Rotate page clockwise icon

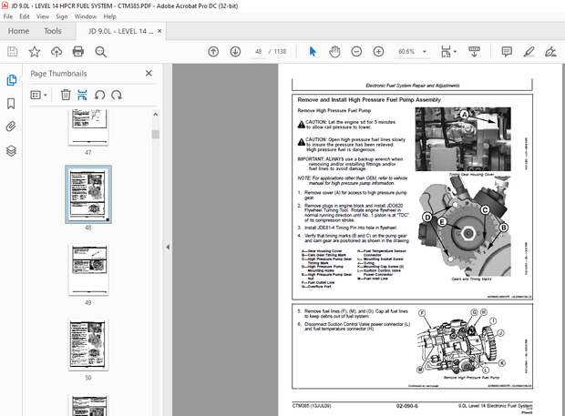point(117,95)
